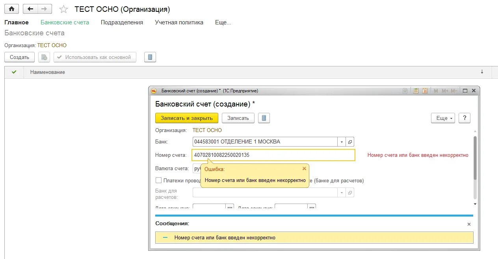The height and width of the screenshot is (259, 498).
Task: Click the Записать button
Action: (238, 118)
